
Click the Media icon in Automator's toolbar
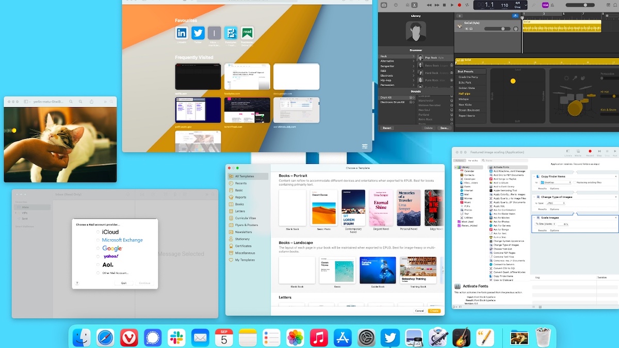tap(578, 151)
